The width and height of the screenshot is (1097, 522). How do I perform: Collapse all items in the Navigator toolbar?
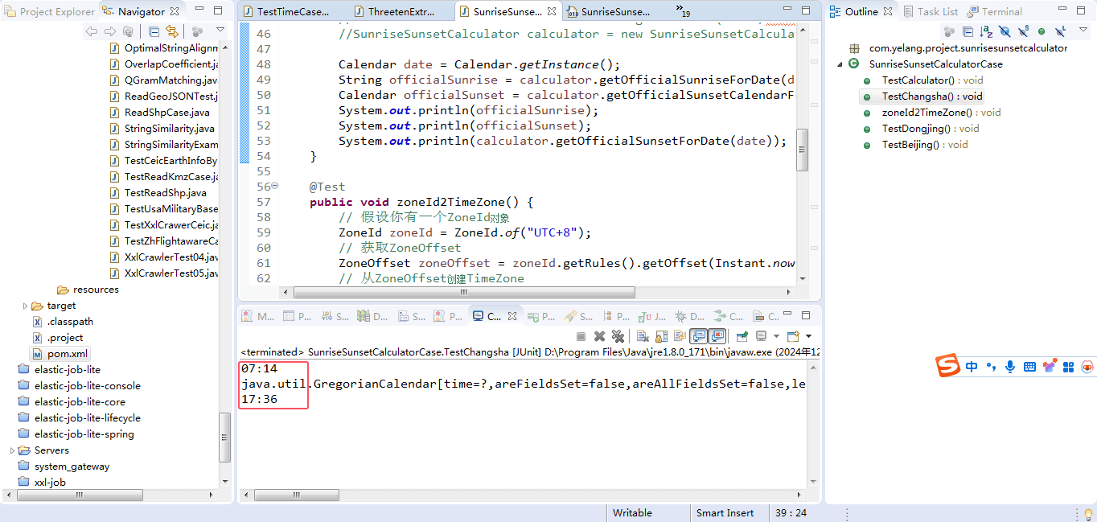(154, 31)
